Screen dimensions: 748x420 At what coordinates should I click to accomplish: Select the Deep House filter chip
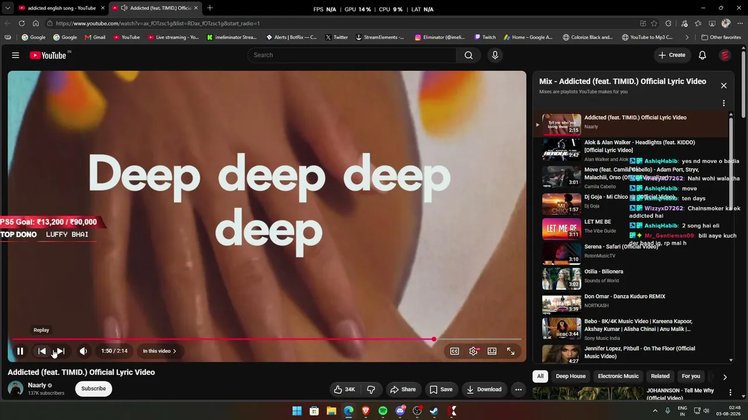[570, 376]
